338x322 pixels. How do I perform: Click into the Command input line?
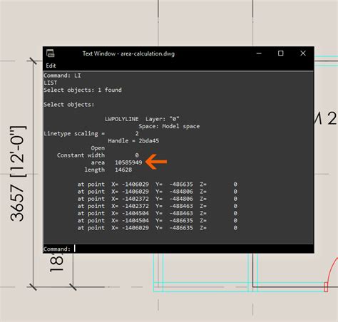click(x=178, y=249)
